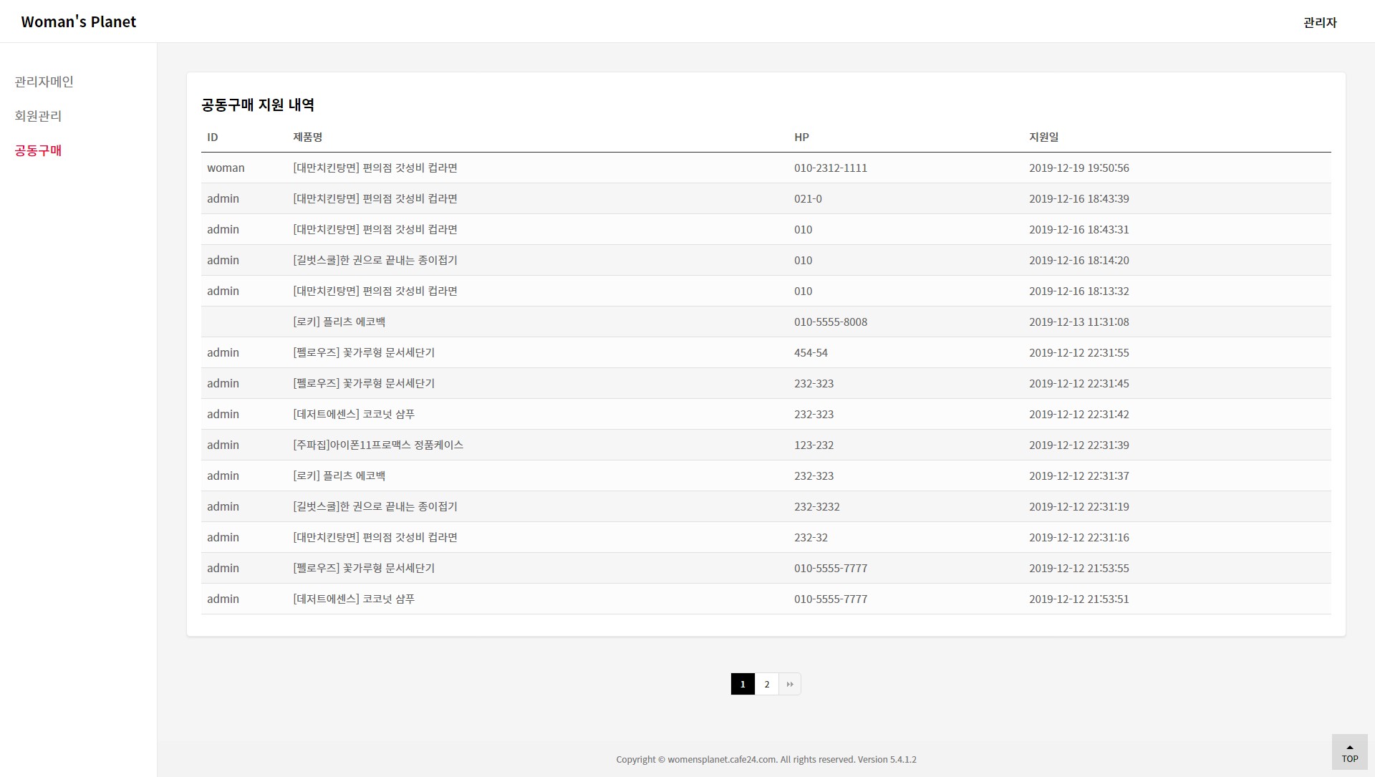The height and width of the screenshot is (777, 1375).
Task: Select the woman ID cell
Action: [226, 168]
